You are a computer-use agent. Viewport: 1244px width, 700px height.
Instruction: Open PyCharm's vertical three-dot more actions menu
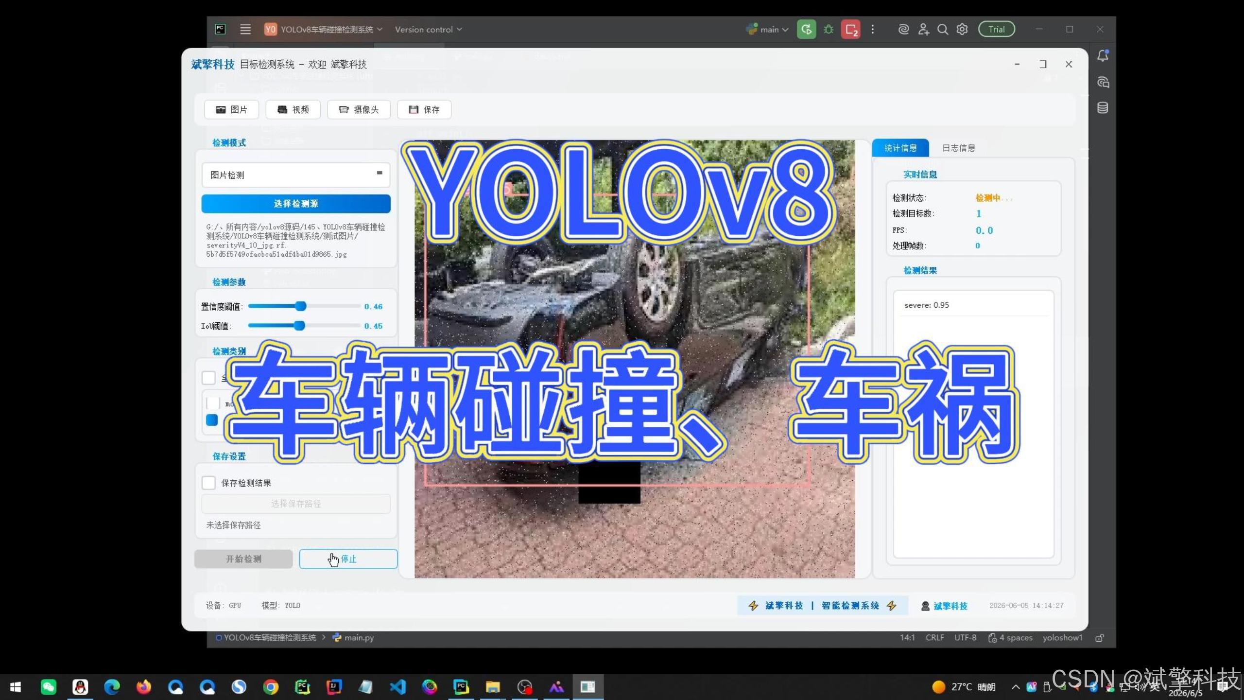pos(873,29)
